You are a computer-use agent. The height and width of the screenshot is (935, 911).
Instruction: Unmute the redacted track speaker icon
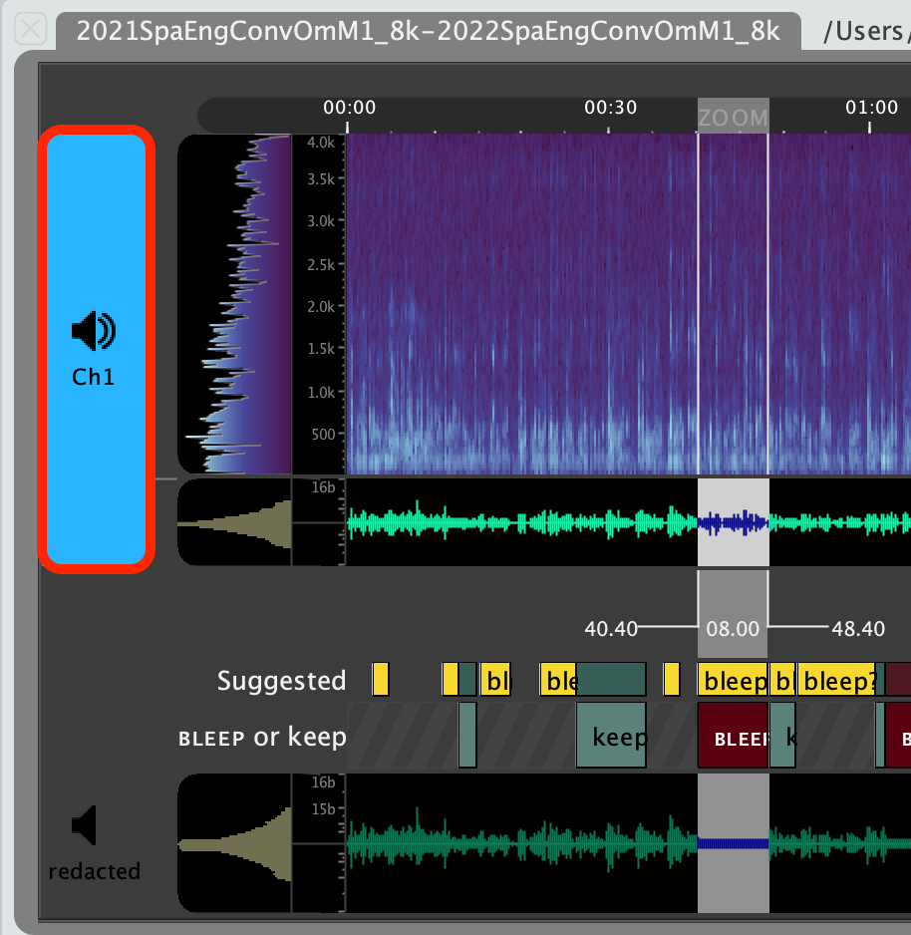85,825
